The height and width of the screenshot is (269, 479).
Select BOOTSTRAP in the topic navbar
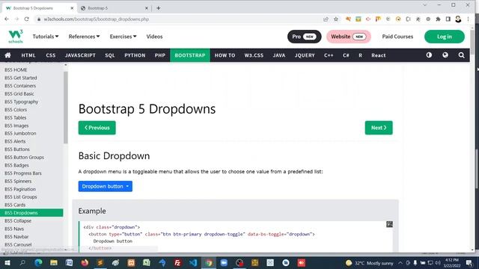tap(190, 55)
